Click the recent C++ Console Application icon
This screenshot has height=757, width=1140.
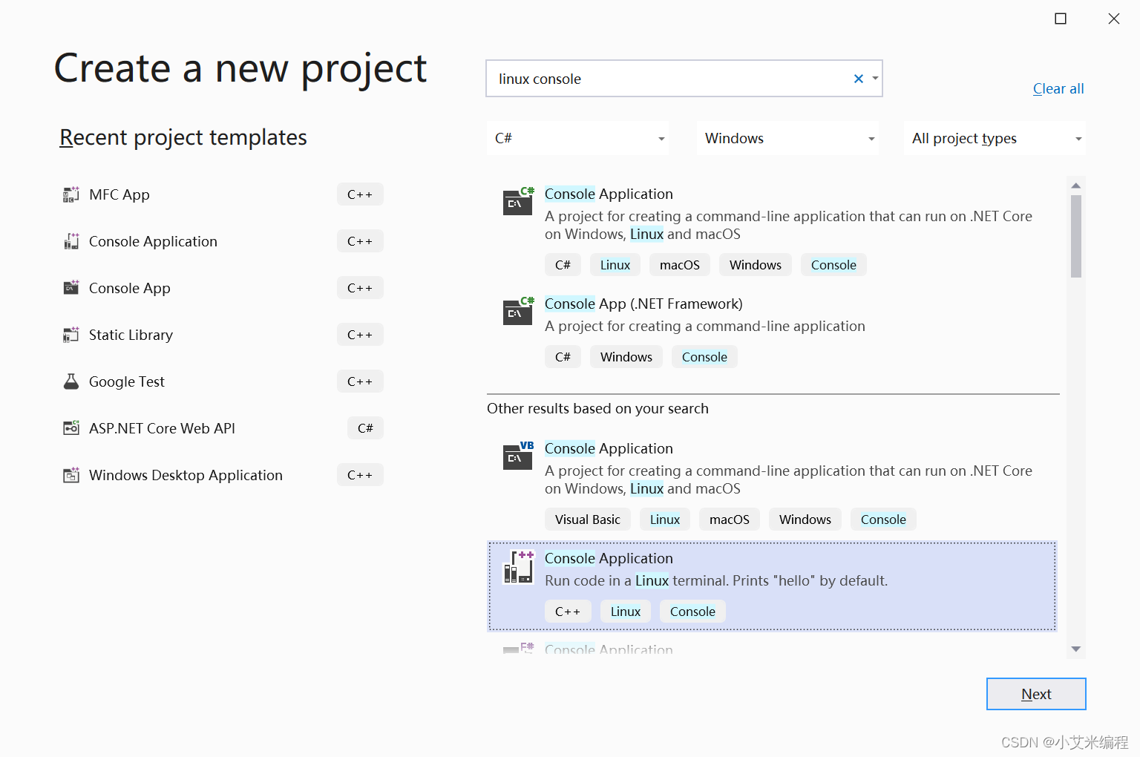coord(71,241)
